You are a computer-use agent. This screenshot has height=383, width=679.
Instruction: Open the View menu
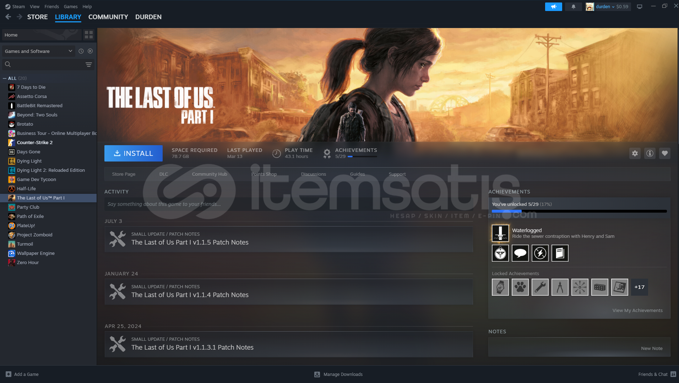coord(35,6)
